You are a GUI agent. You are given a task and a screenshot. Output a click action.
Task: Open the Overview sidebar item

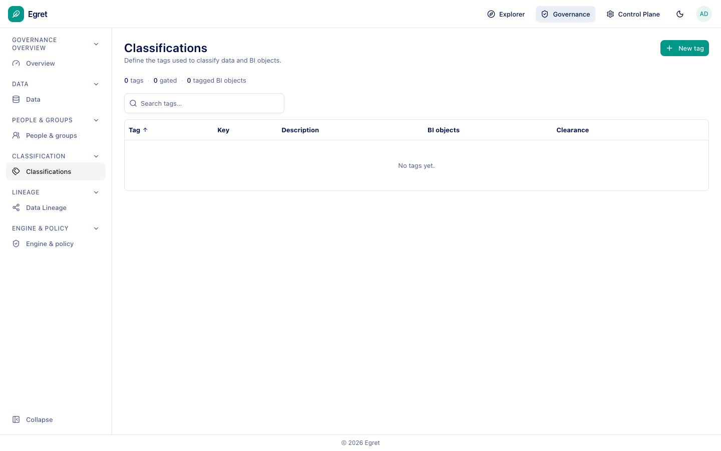click(x=56, y=64)
